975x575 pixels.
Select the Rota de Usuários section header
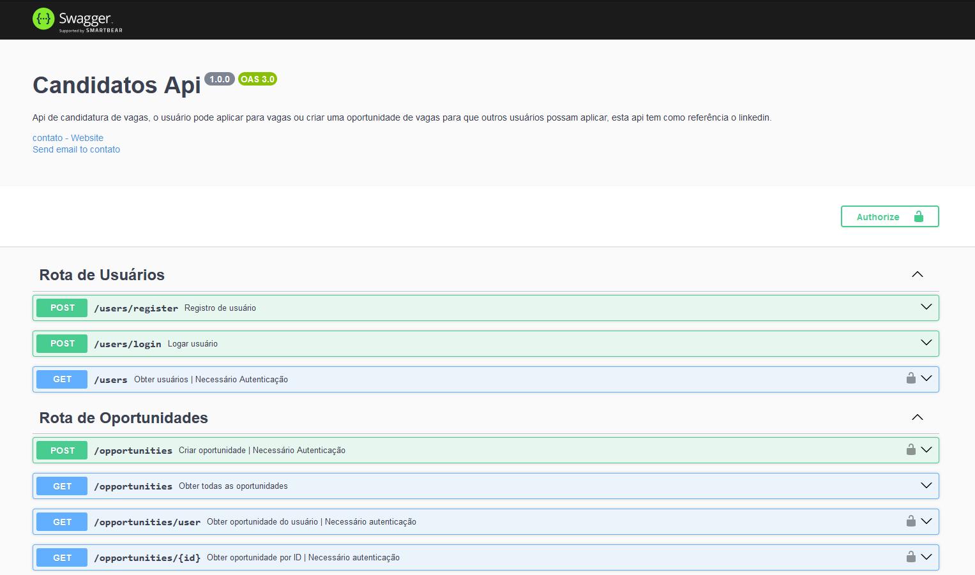[x=102, y=274]
